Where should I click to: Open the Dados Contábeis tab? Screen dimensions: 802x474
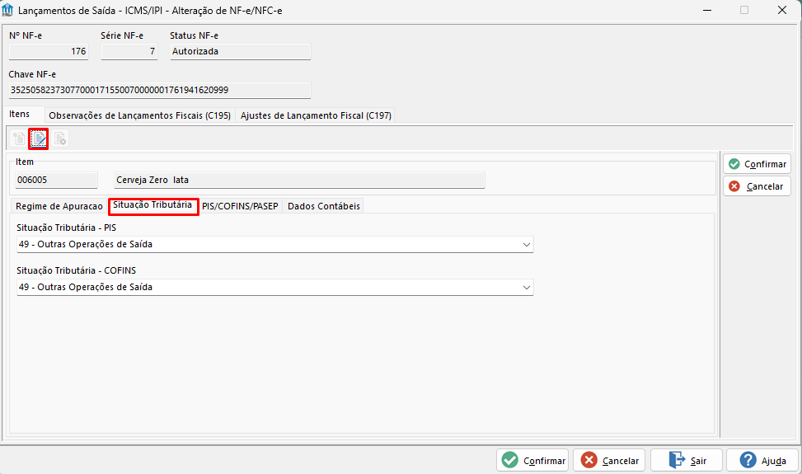coord(324,206)
